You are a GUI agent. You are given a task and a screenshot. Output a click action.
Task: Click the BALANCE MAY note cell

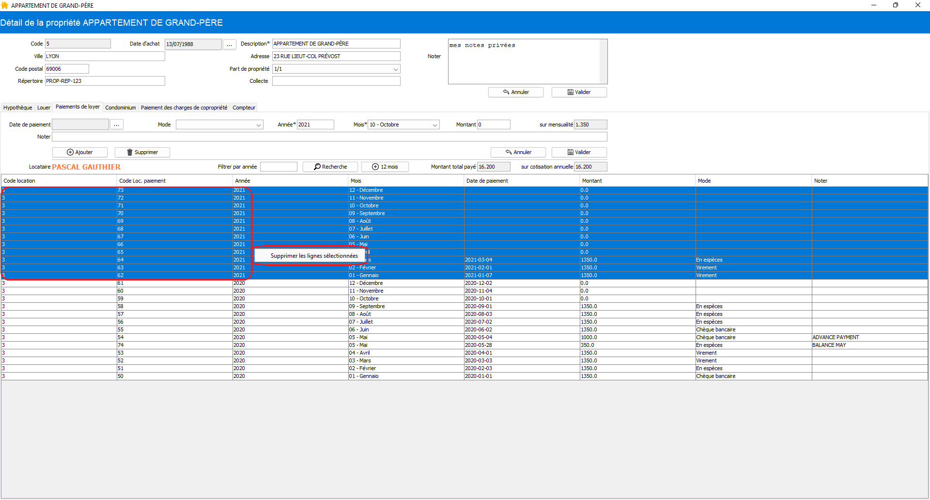tap(870, 345)
